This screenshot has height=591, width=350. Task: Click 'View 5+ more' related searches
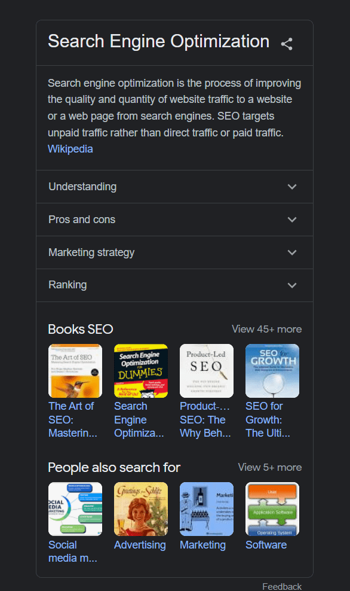click(x=269, y=467)
